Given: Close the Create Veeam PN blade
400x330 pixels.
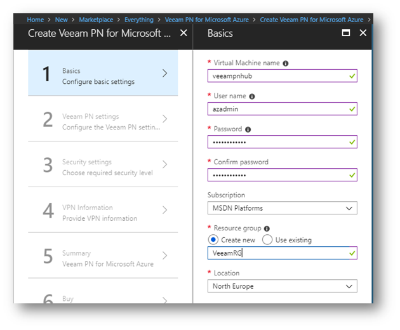Looking at the screenshot, I should [x=183, y=33].
